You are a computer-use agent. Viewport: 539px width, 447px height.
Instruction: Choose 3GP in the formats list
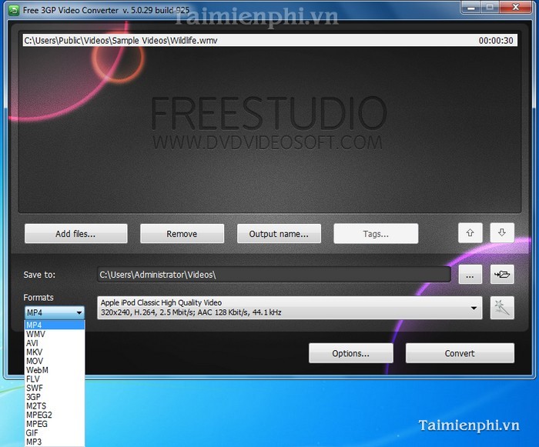coord(55,397)
